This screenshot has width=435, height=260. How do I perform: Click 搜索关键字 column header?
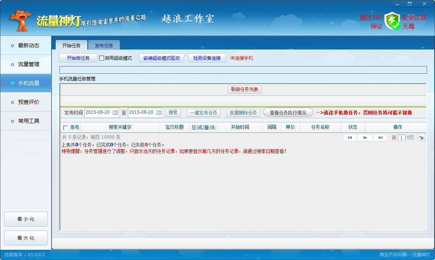[120, 127]
